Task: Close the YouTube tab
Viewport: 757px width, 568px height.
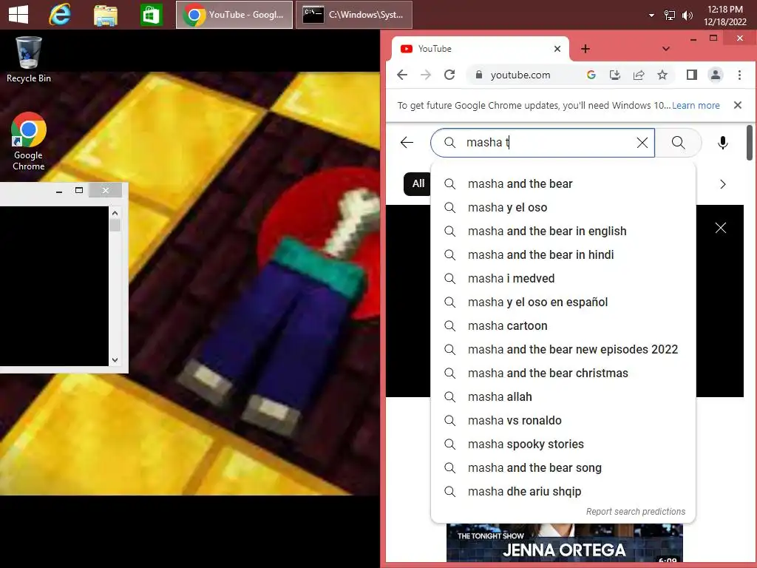Action: [x=557, y=49]
